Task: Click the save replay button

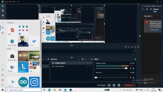Action: [119, 85]
